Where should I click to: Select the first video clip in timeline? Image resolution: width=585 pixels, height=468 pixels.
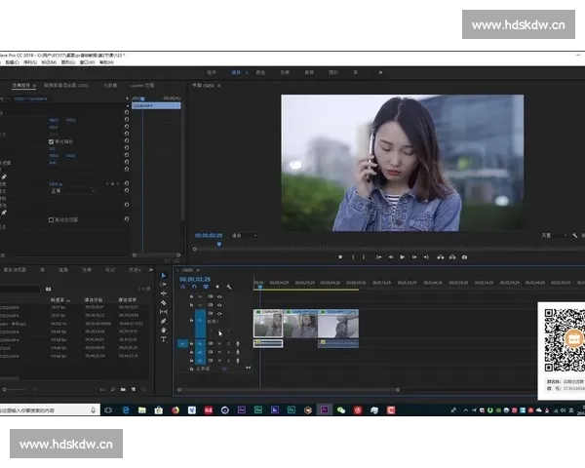point(268,323)
